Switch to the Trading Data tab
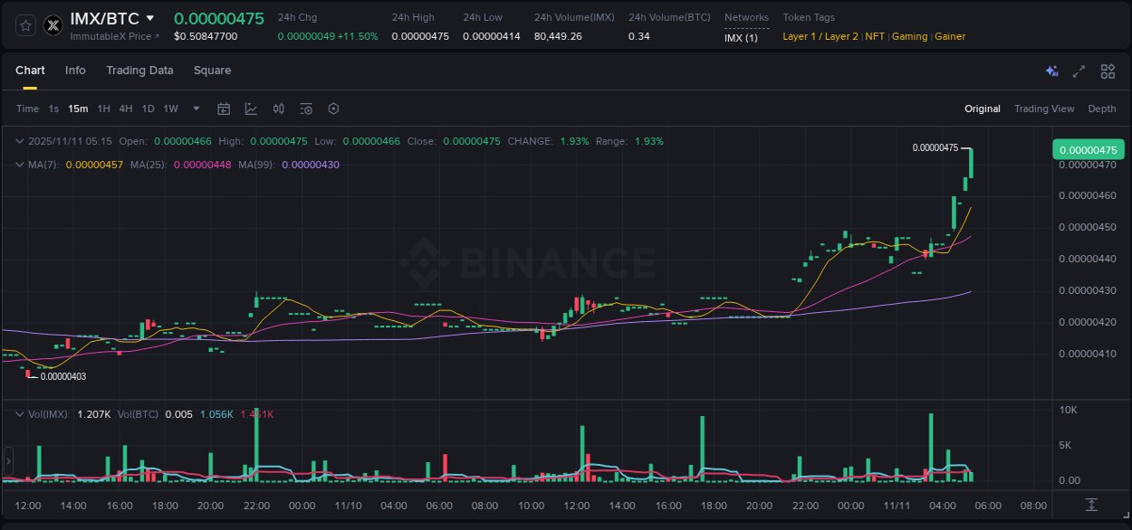The width and height of the screenshot is (1132, 530). 139,70
